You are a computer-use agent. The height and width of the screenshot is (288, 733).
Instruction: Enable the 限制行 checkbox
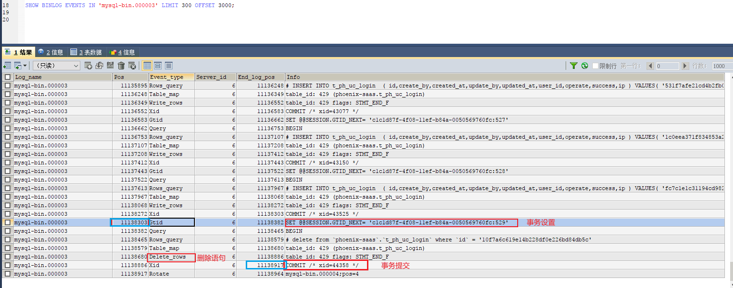(595, 66)
